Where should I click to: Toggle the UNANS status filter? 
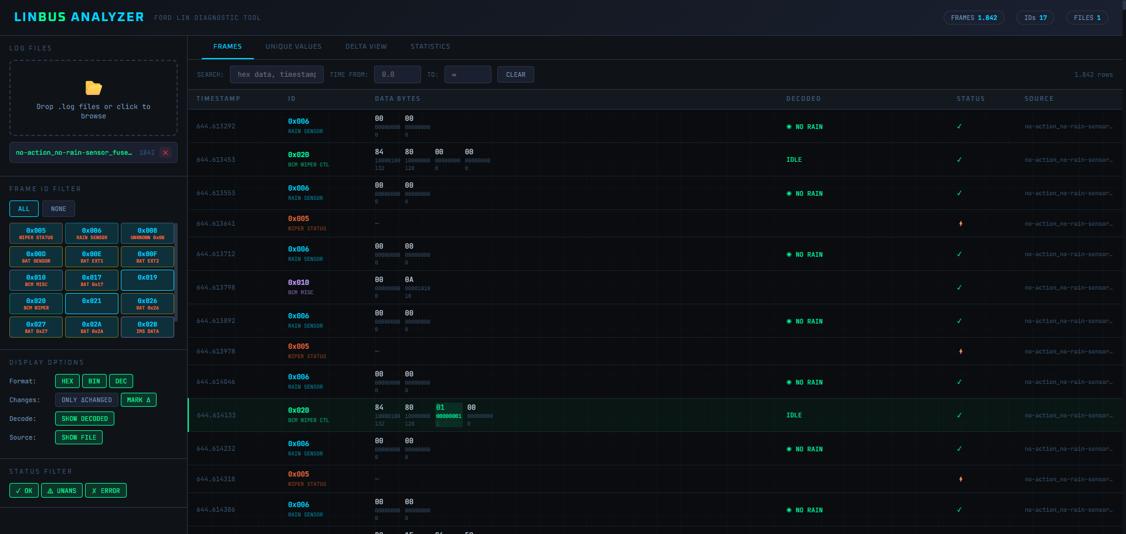pos(62,491)
